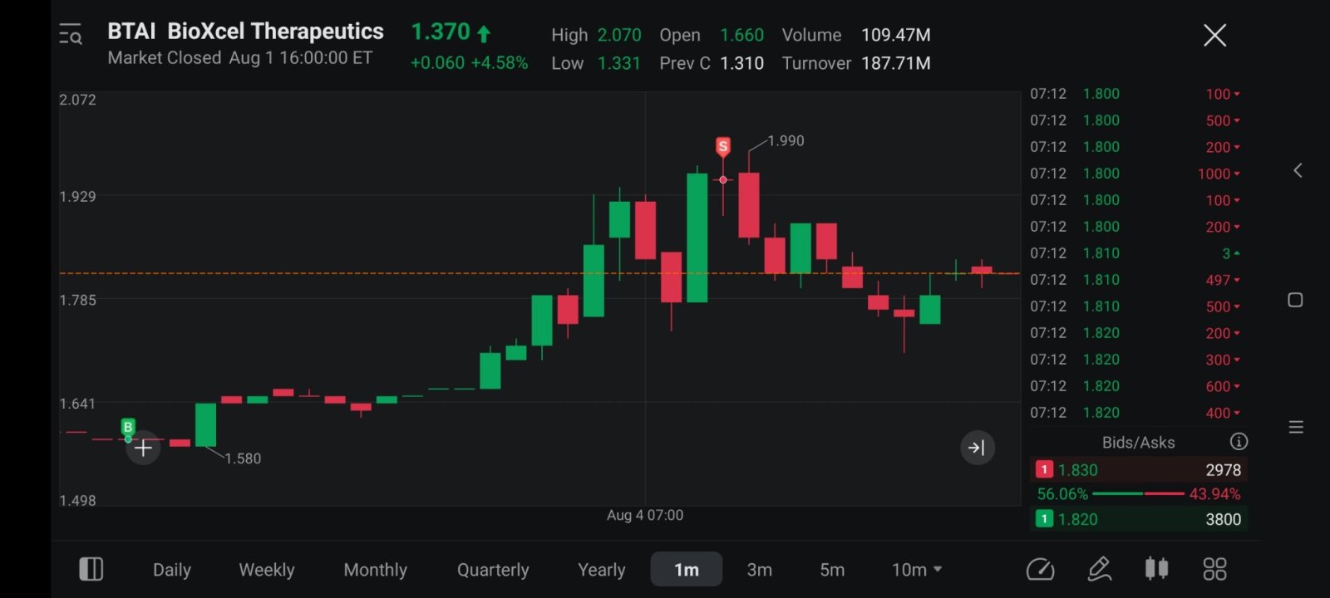Tap the 1.830 ask price row
The height and width of the screenshot is (598, 1330).
pos(1139,470)
